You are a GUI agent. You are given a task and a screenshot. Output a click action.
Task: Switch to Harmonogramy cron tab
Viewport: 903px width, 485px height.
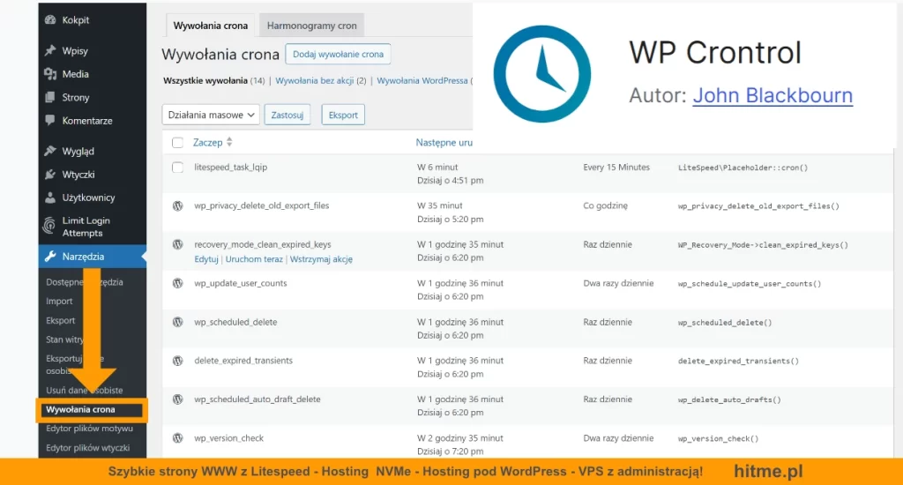point(311,26)
